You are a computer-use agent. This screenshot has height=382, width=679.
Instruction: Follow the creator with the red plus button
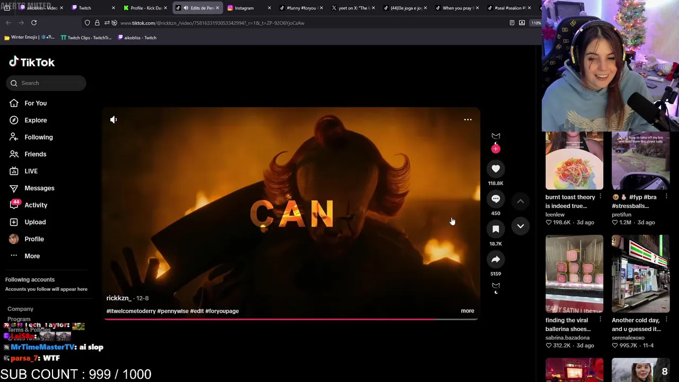[x=495, y=149]
